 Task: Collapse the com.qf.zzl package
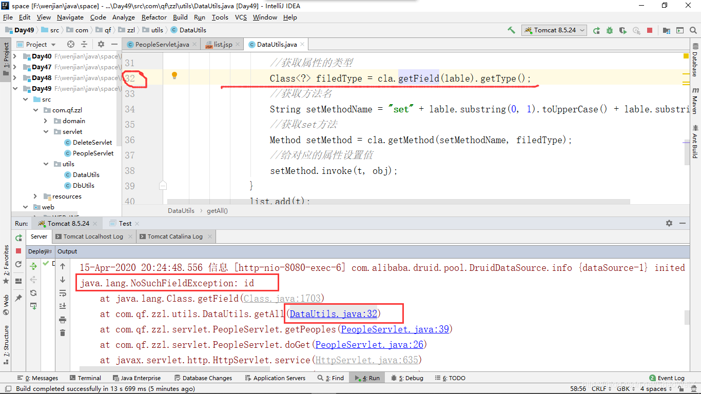(x=35, y=110)
